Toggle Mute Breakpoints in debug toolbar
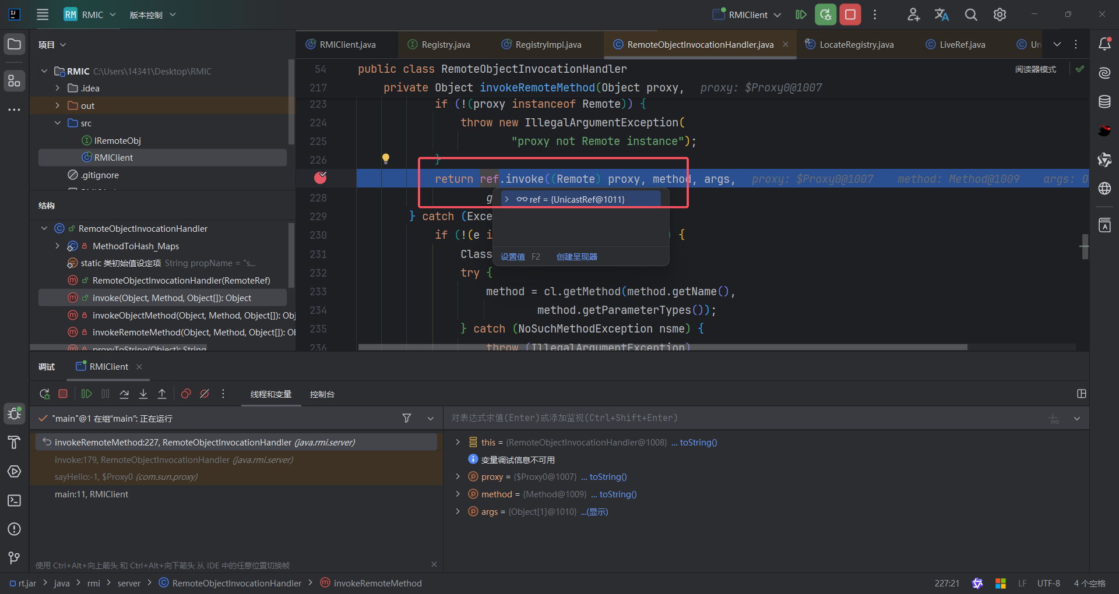Image resolution: width=1119 pixels, height=594 pixels. point(205,394)
